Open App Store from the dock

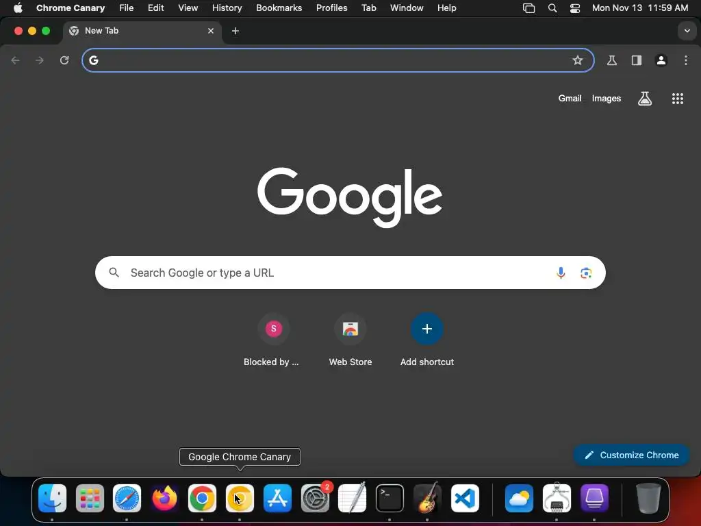pos(277,498)
